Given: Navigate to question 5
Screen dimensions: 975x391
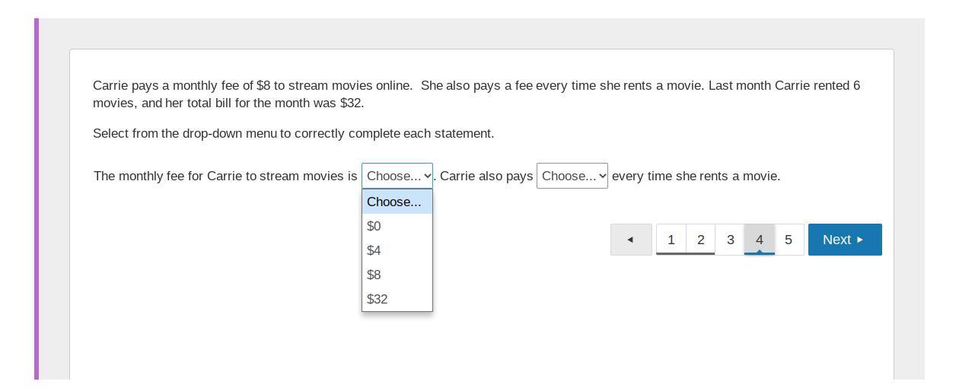Looking at the screenshot, I should click(x=789, y=240).
